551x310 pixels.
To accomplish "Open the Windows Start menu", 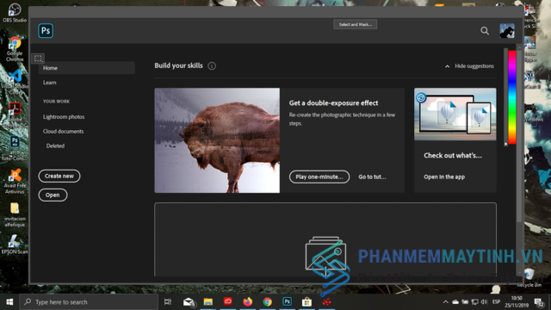I will pos(9,302).
